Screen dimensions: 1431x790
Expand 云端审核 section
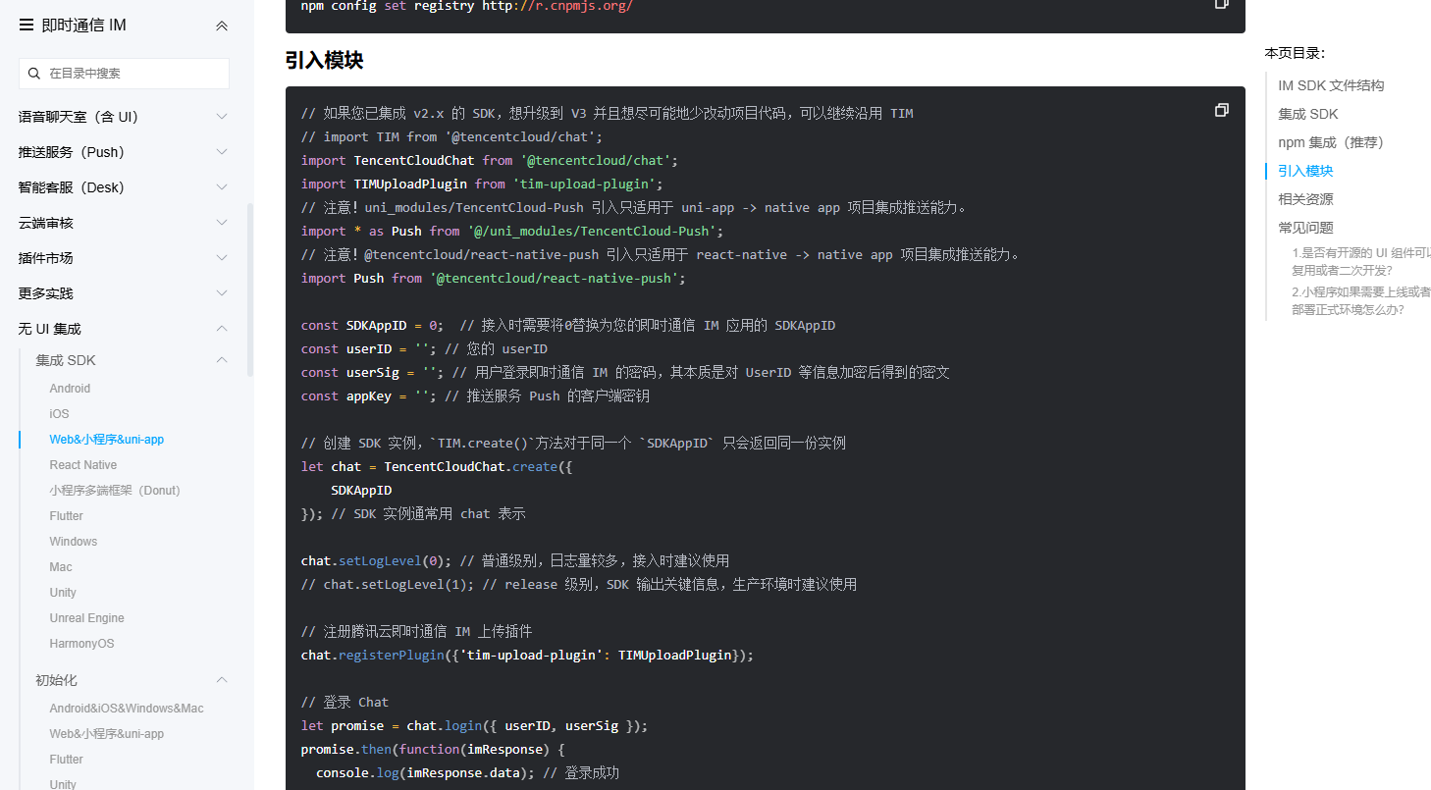pyautogui.click(x=124, y=223)
